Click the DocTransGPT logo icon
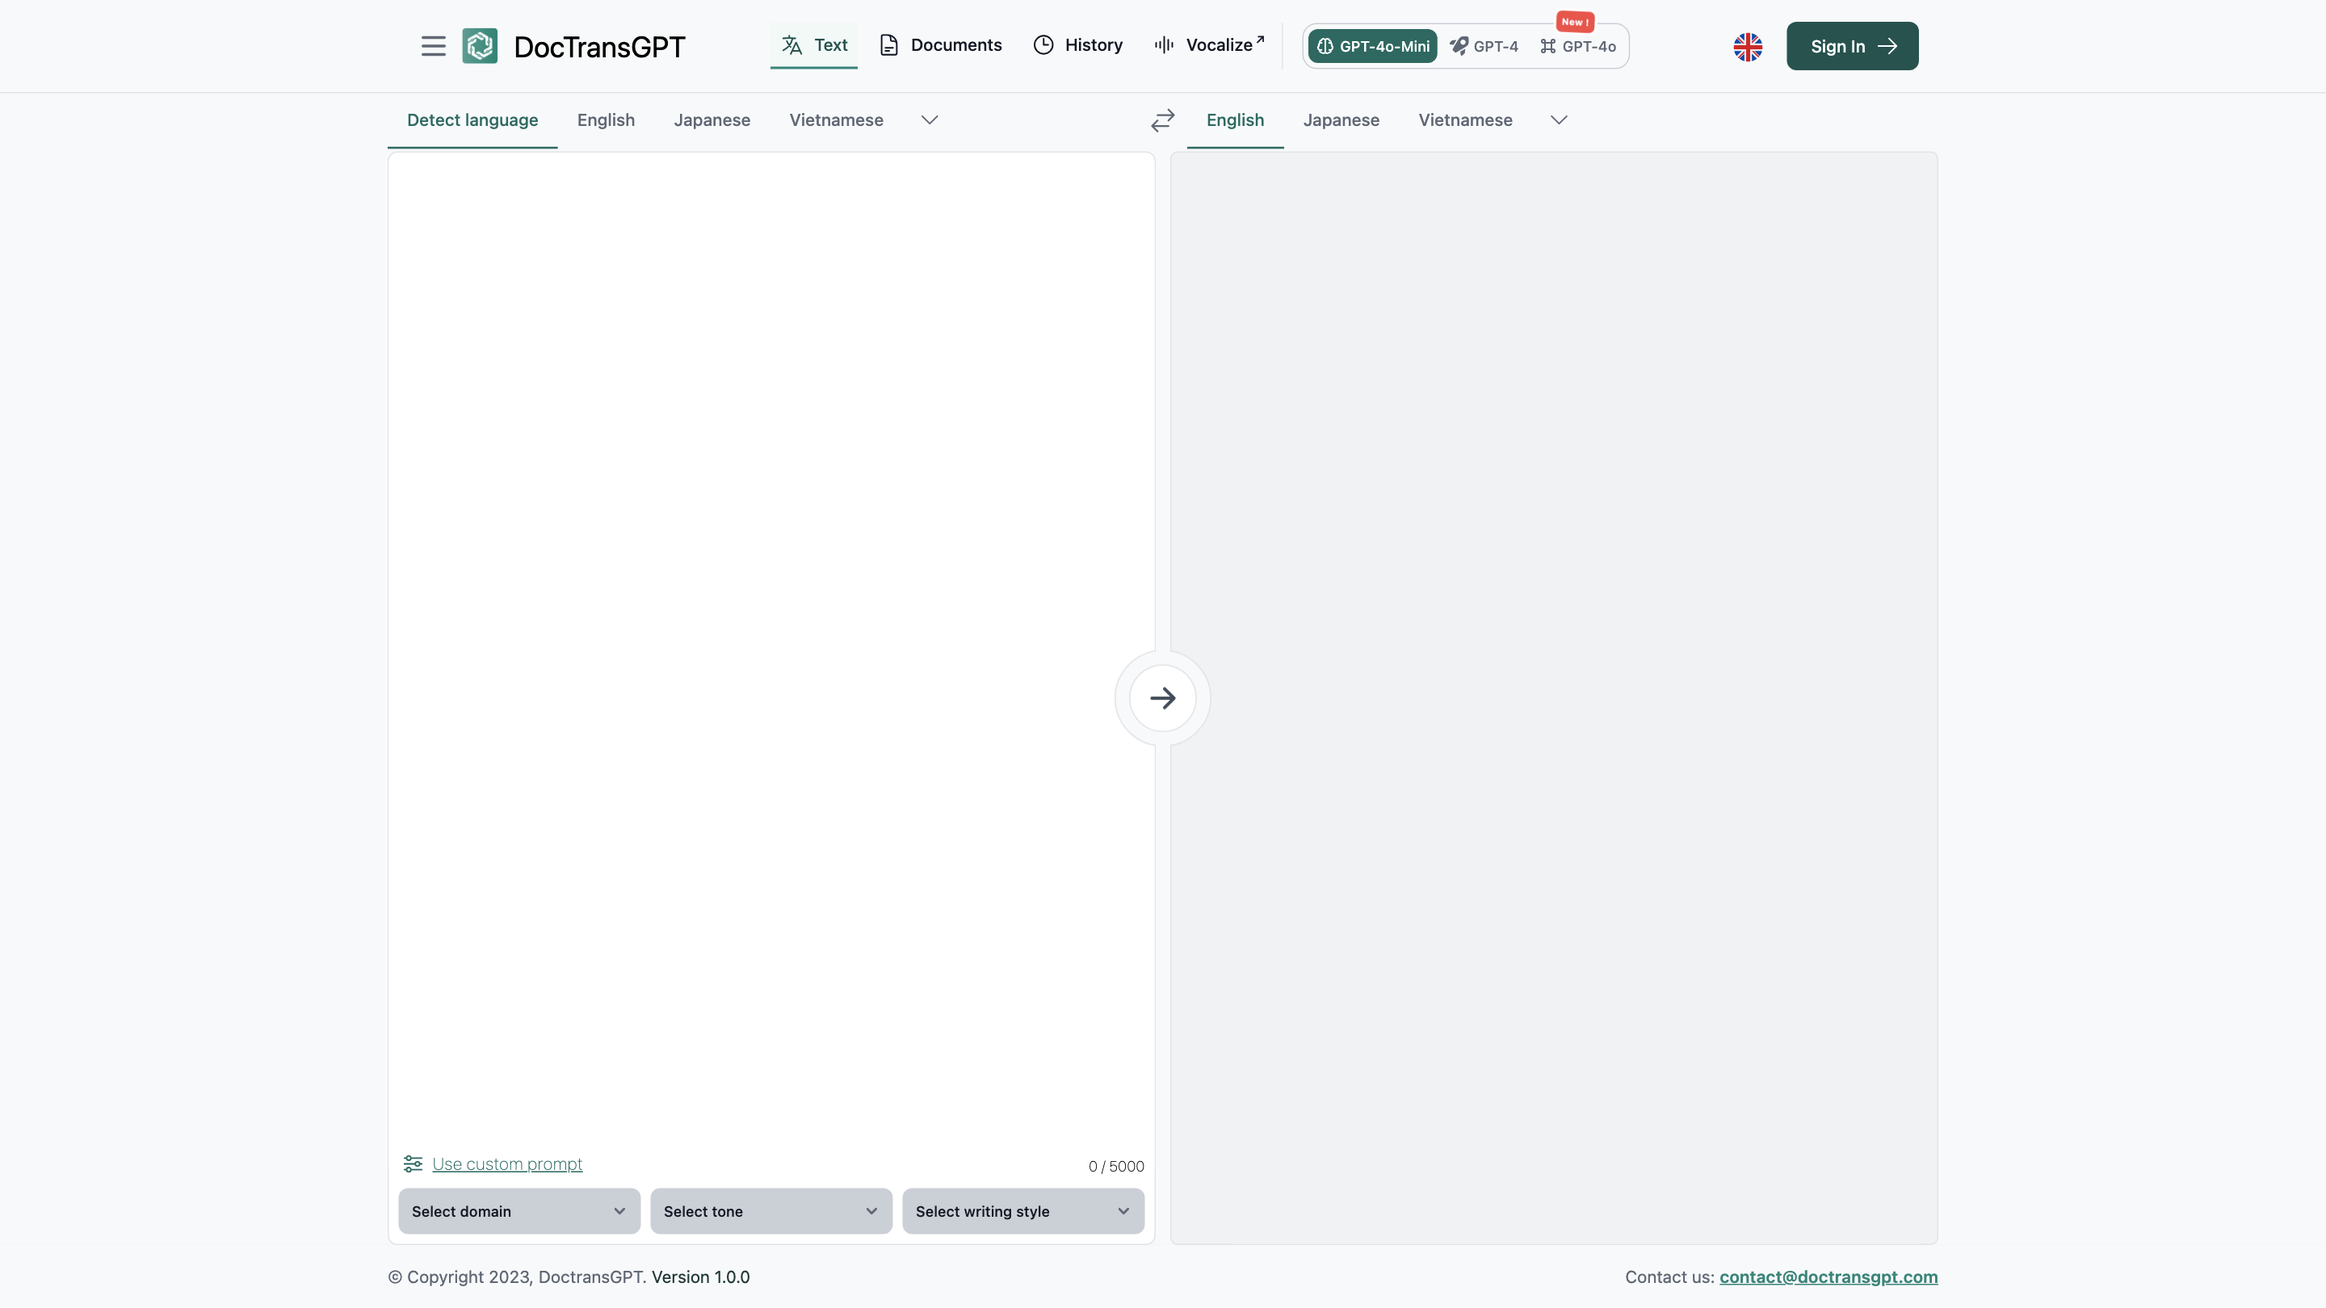 tap(480, 46)
